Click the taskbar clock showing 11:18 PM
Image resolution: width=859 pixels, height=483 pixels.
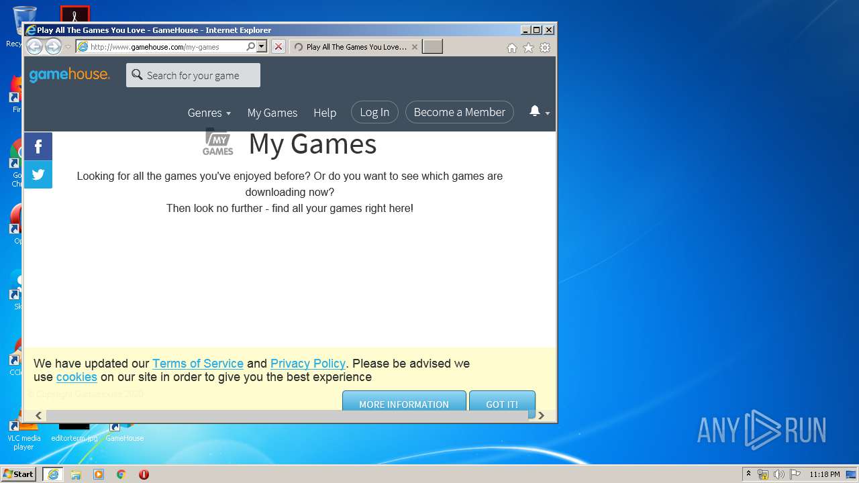pos(824,474)
